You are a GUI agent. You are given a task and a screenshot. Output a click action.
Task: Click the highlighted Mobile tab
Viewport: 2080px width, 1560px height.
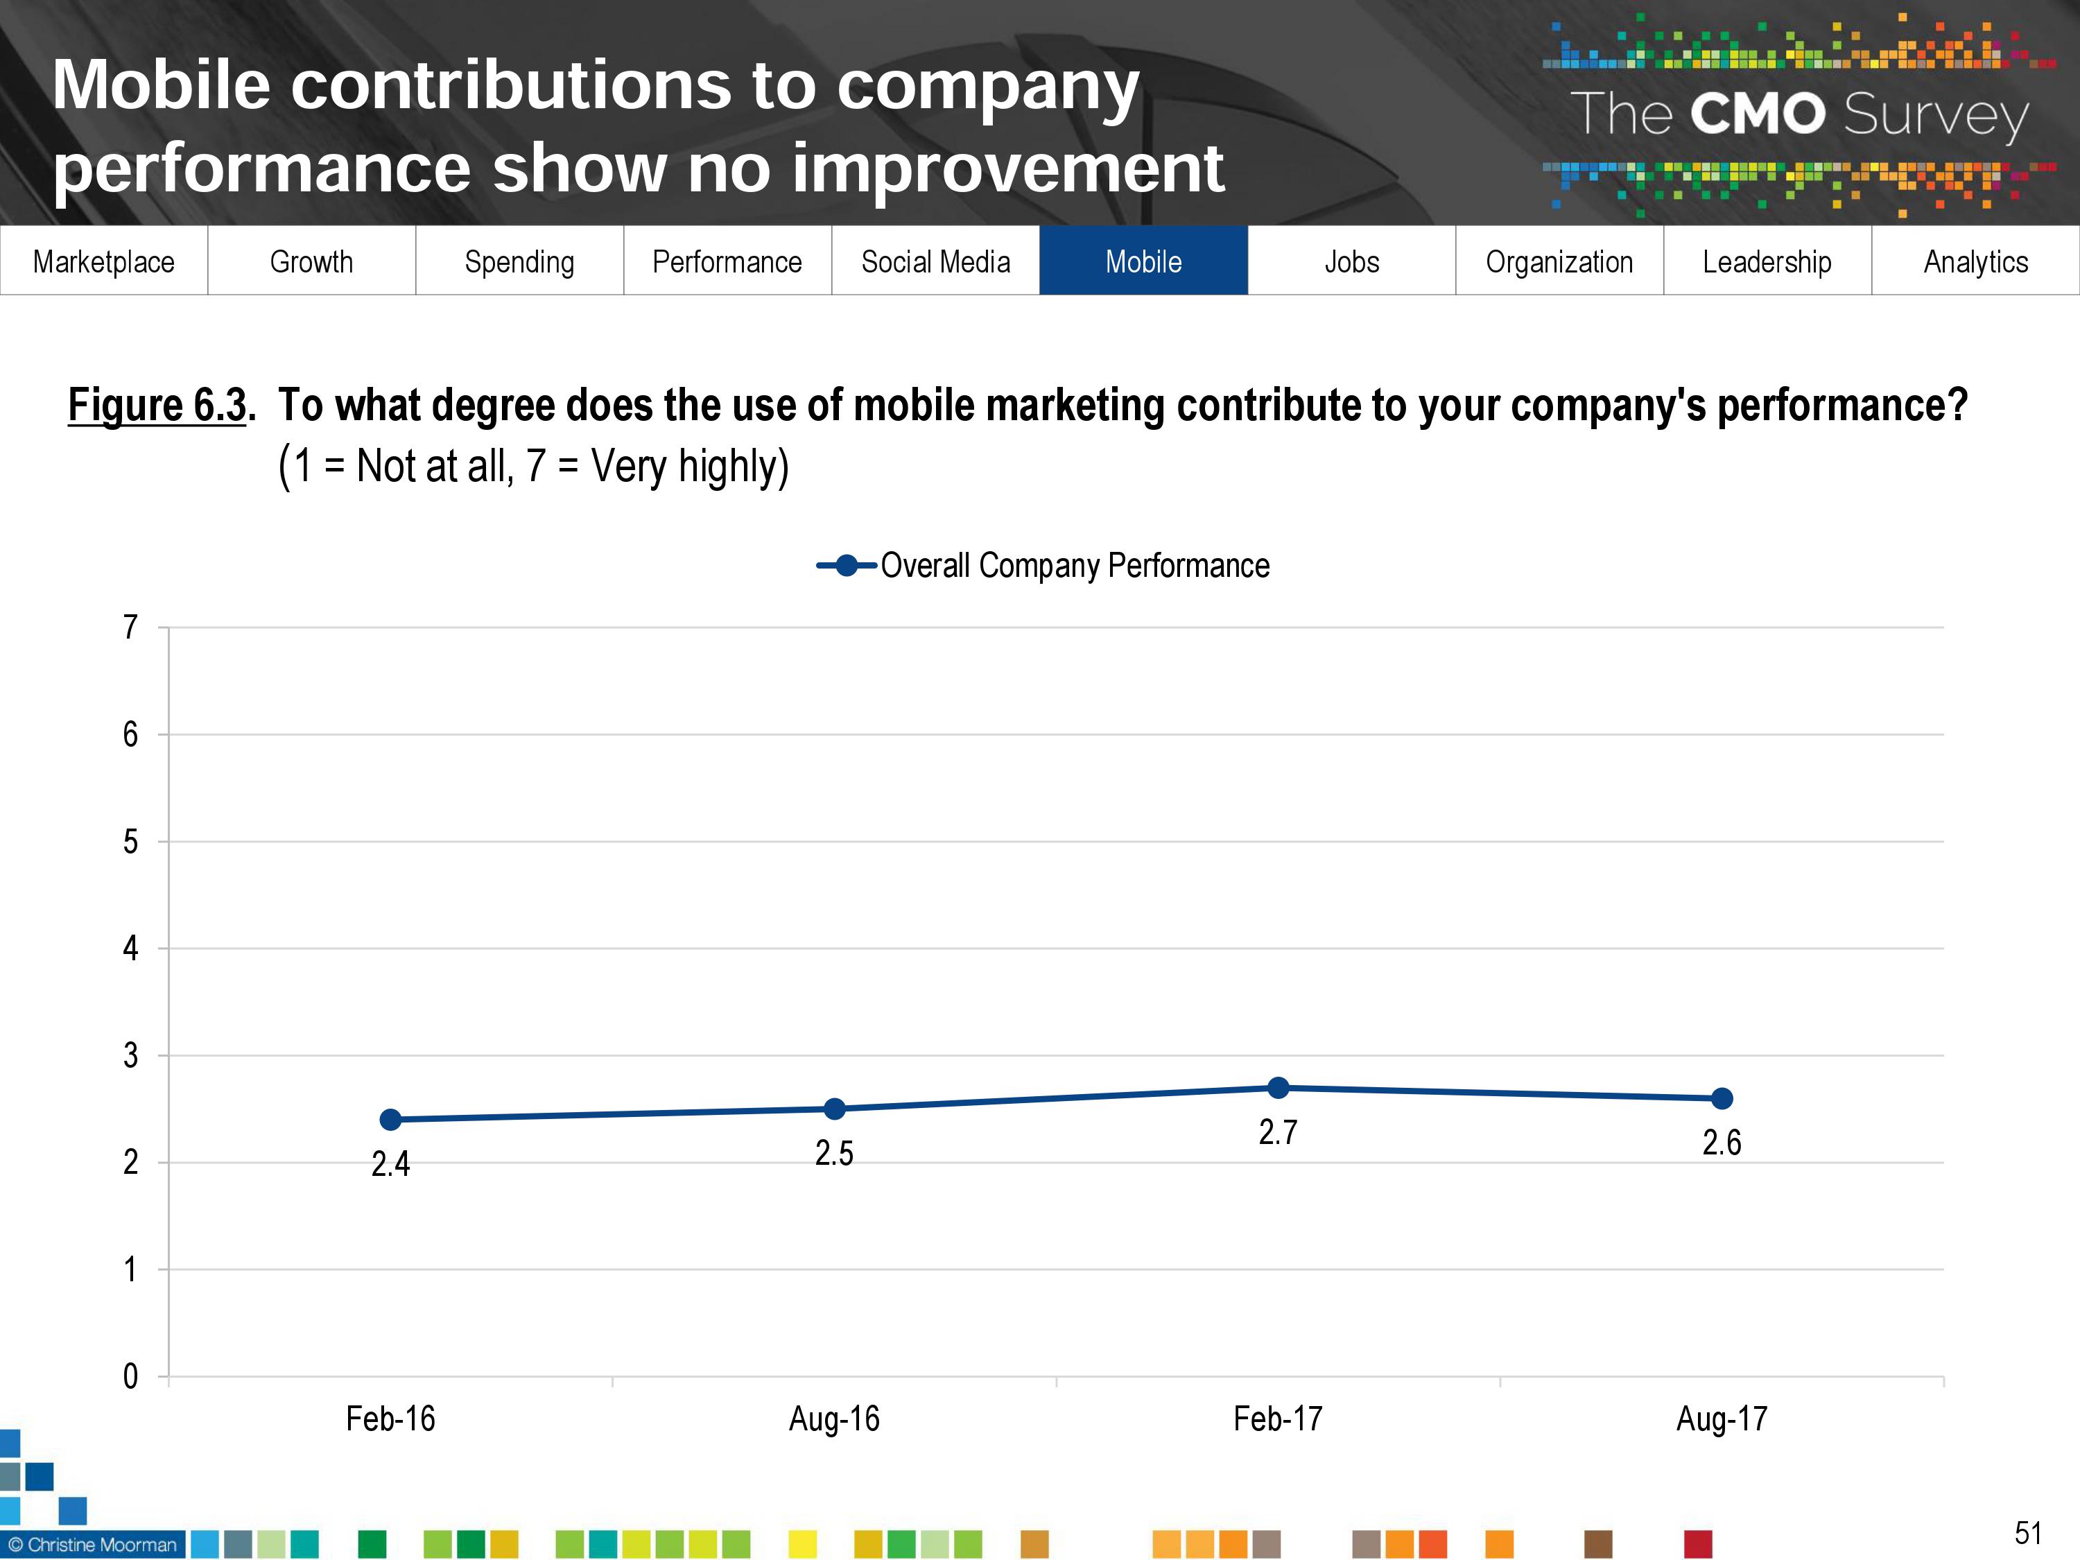pyautogui.click(x=1143, y=261)
